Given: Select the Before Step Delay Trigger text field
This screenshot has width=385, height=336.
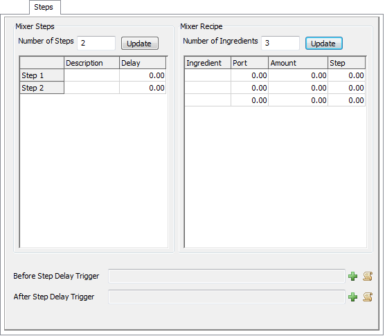Looking at the screenshot, I should (x=227, y=276).
